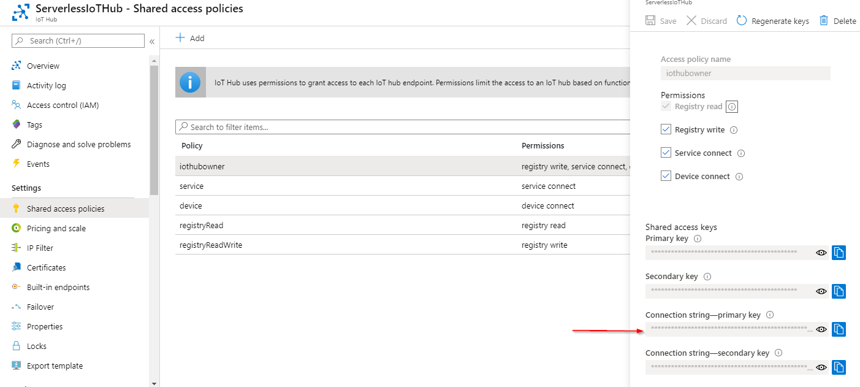Show the connection string—primary key value
This screenshot has width=860, height=387.
click(x=821, y=329)
